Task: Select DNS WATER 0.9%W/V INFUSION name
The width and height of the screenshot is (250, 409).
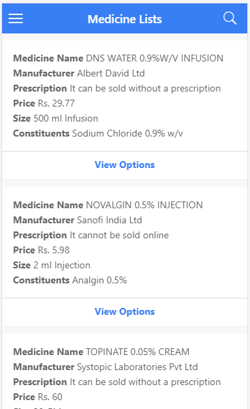Action: (x=155, y=58)
